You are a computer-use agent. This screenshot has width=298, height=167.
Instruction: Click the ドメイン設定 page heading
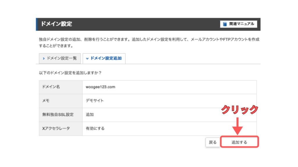[56, 24]
